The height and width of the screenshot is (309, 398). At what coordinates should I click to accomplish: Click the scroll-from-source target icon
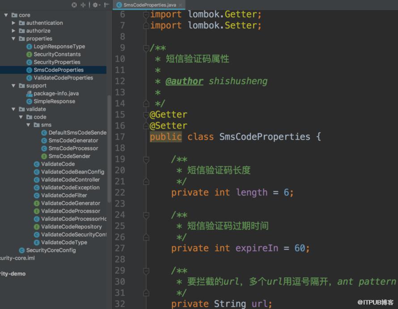pyautogui.click(x=74, y=5)
